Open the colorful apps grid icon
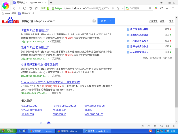Image resolution: width=178 pixels, height=134 pixels. coord(156,8)
